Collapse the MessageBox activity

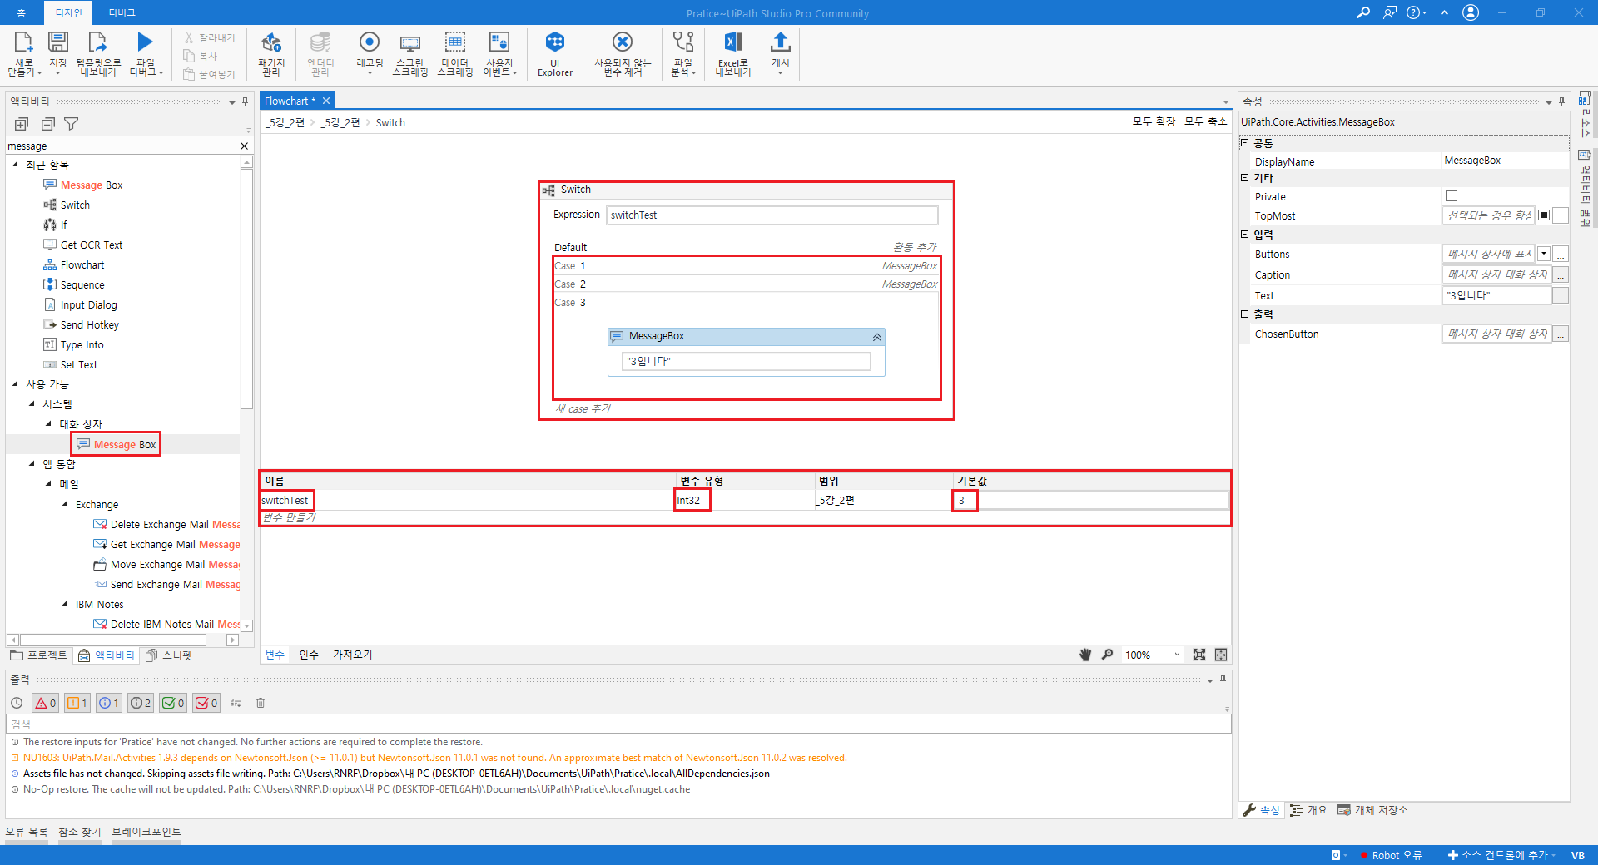(x=876, y=337)
